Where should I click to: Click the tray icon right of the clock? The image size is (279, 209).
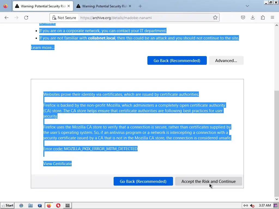coord(275,205)
